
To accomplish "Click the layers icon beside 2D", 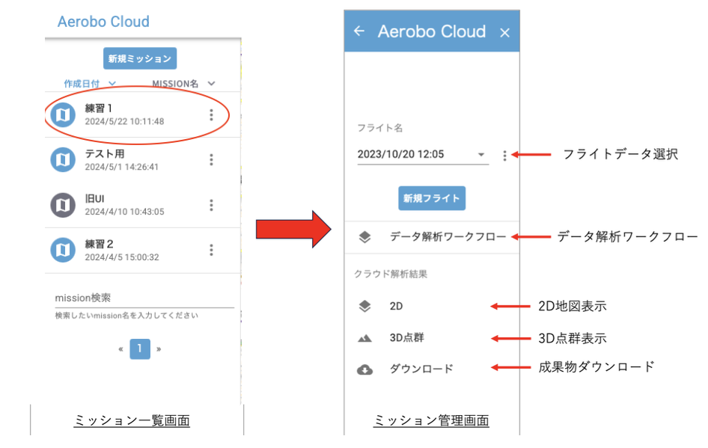I will pos(364,307).
